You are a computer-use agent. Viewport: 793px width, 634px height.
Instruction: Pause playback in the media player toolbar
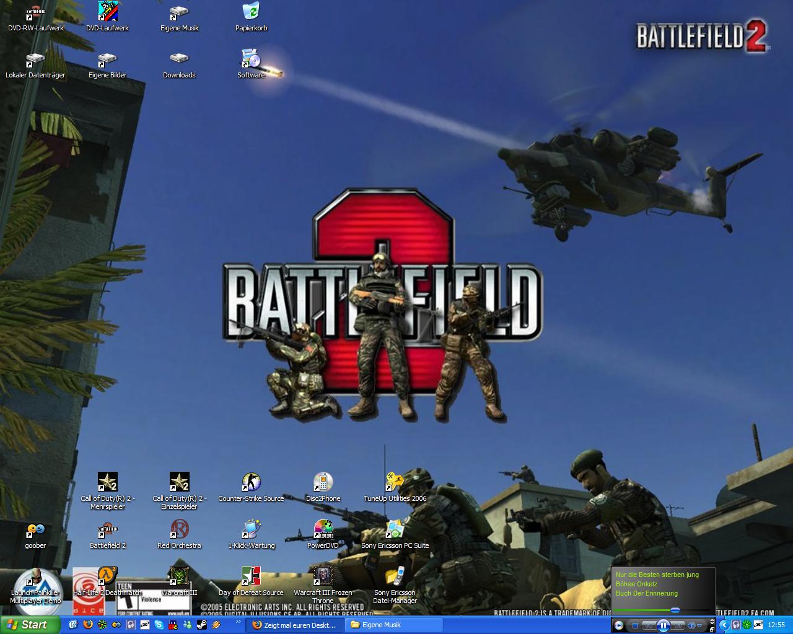pos(663,625)
